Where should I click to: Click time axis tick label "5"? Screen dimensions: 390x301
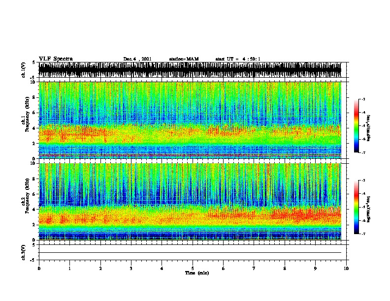pos(193,269)
